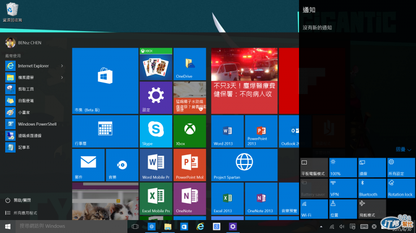This screenshot has height=233, width=416.
Task: Open the kittens photo tile
Action: pyautogui.click(x=106, y=201)
